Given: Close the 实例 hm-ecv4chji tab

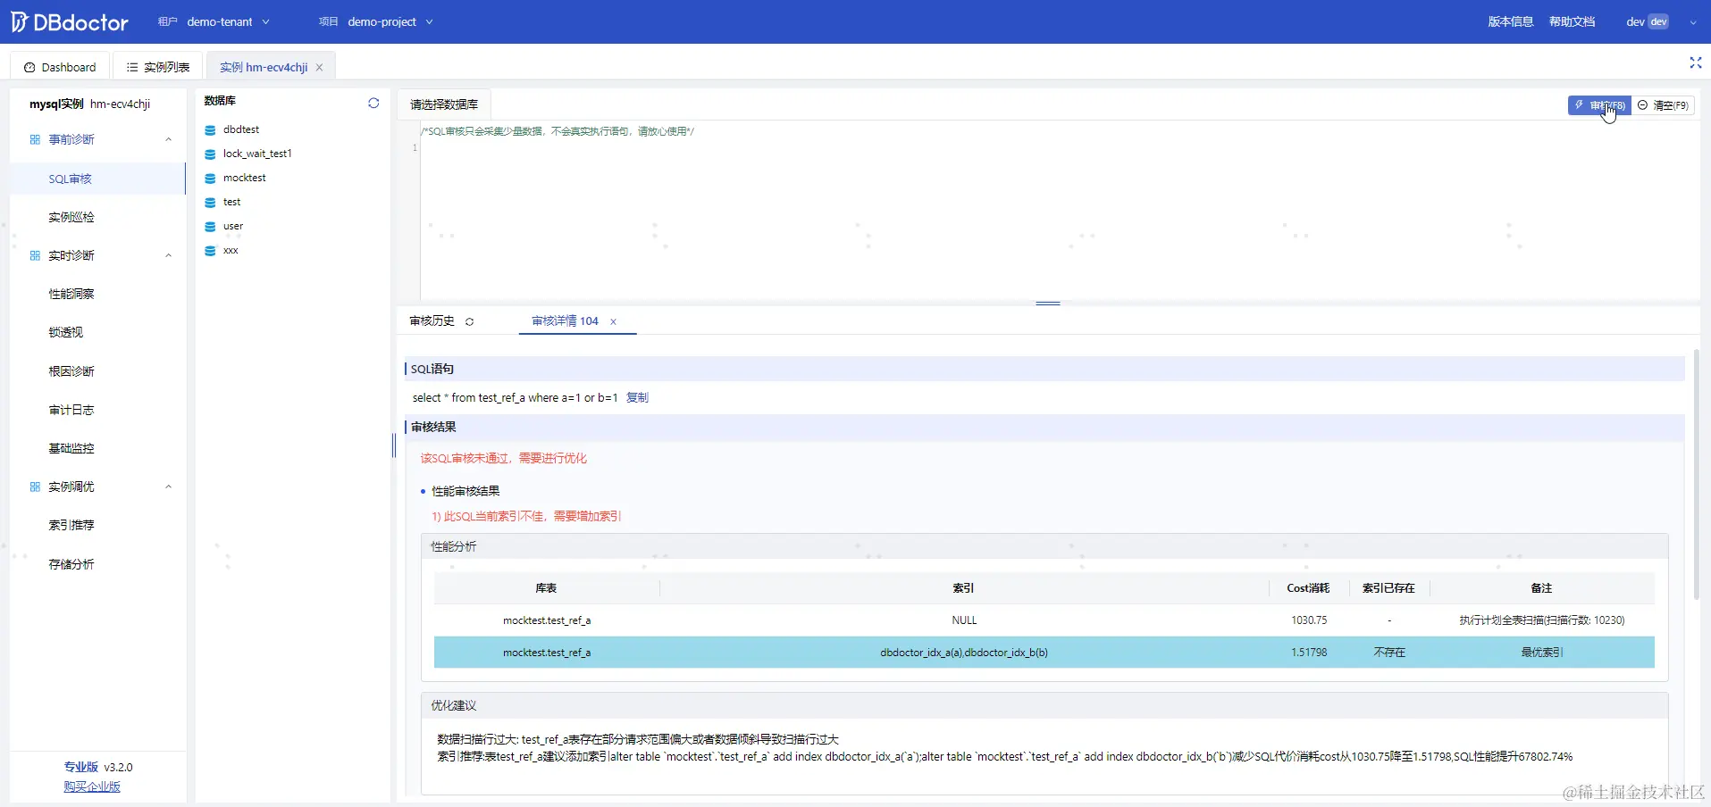Looking at the screenshot, I should pyautogui.click(x=319, y=67).
